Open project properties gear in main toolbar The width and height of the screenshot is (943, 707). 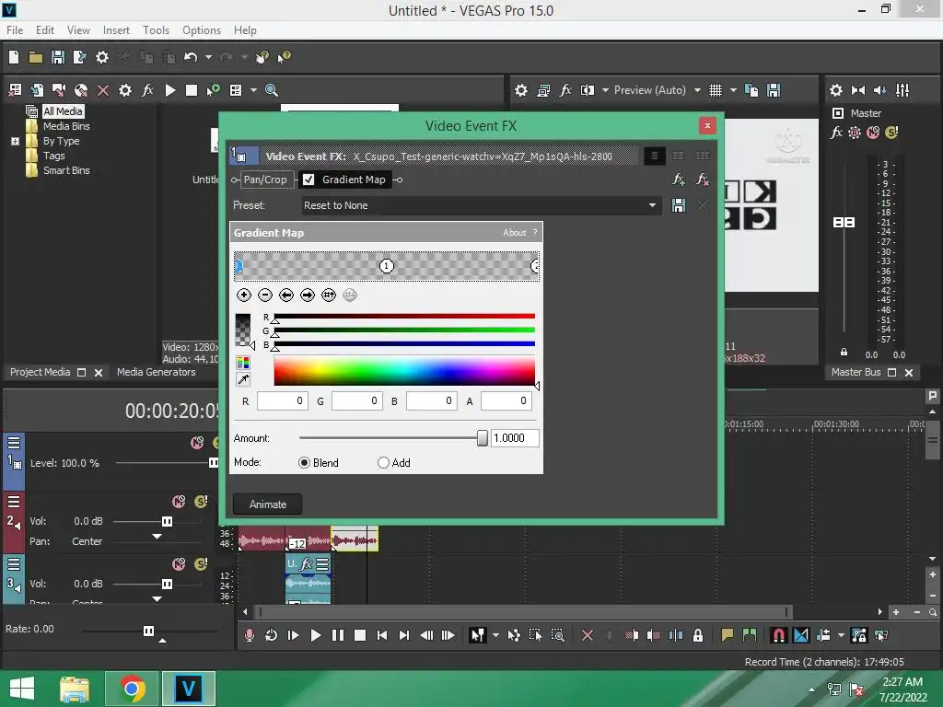point(102,57)
